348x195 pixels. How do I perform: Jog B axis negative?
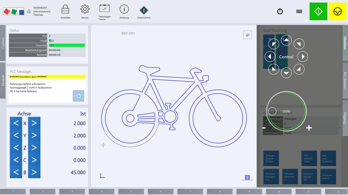pos(16,172)
